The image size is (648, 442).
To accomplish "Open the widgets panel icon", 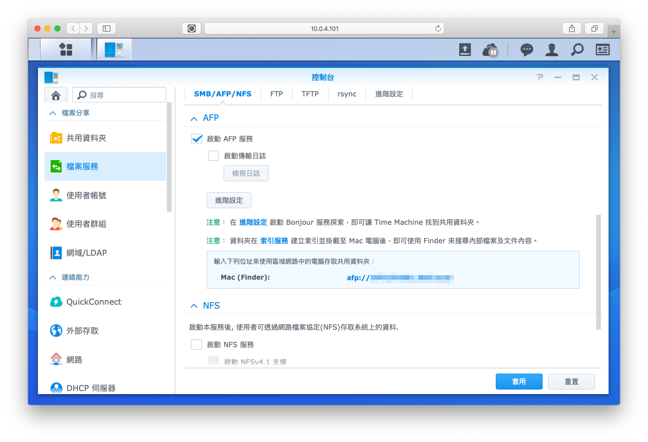I will (603, 49).
